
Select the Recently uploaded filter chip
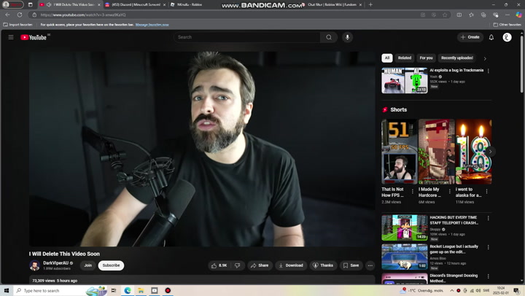click(x=457, y=58)
